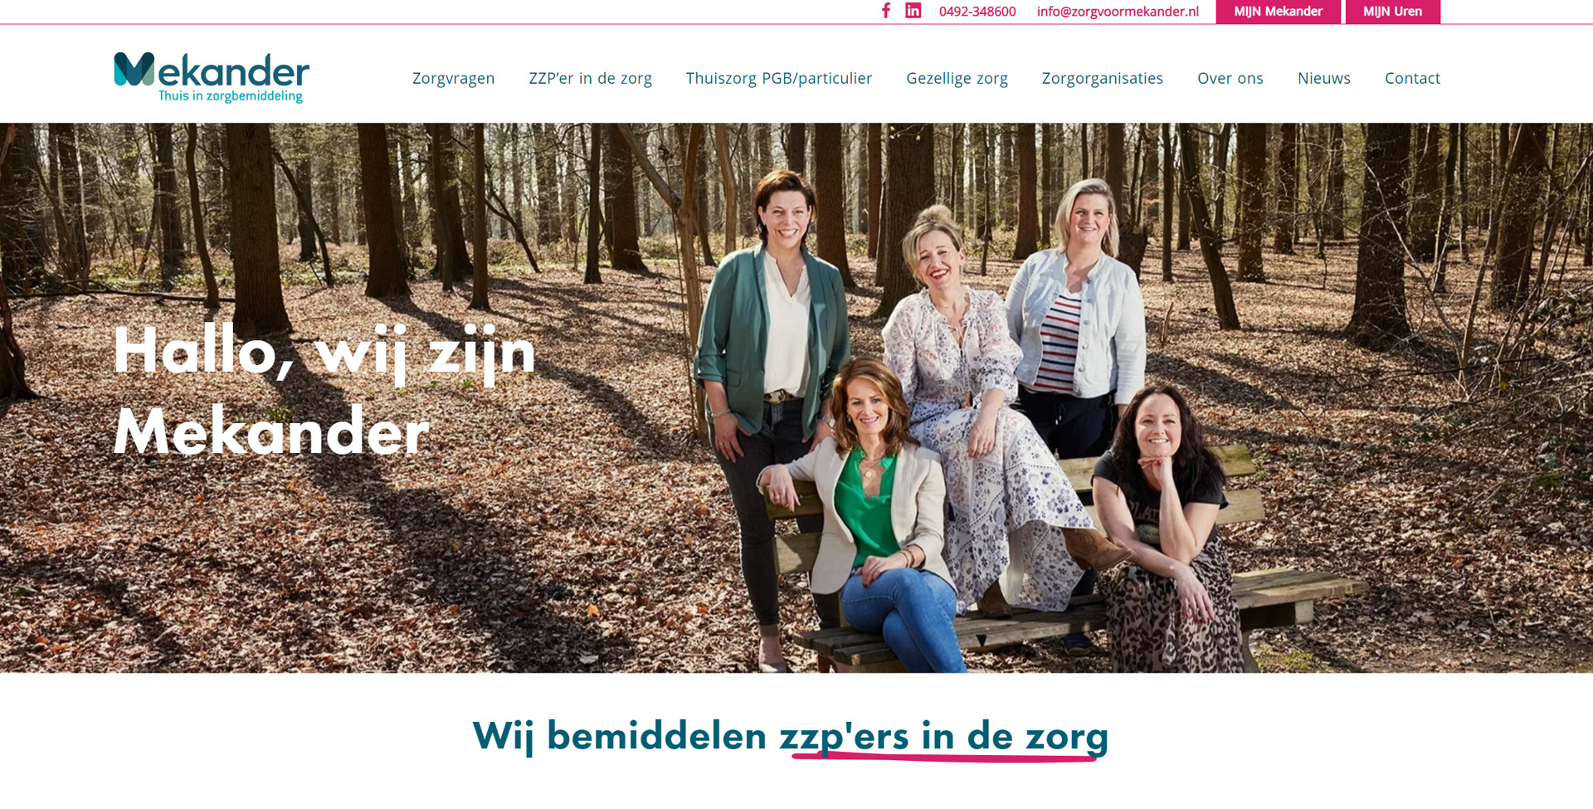
Task: Select ZZP'er in de zorg menu
Action: pos(590,78)
